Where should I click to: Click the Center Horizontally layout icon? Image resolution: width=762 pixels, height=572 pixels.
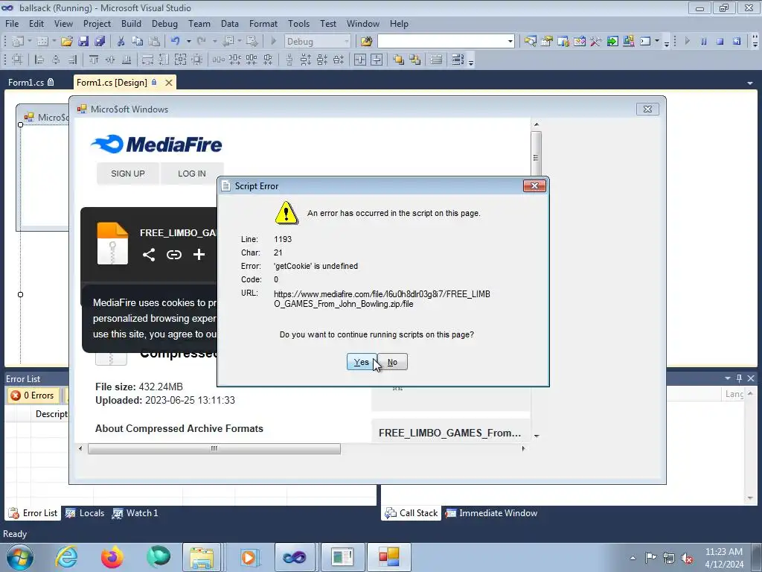pos(359,60)
